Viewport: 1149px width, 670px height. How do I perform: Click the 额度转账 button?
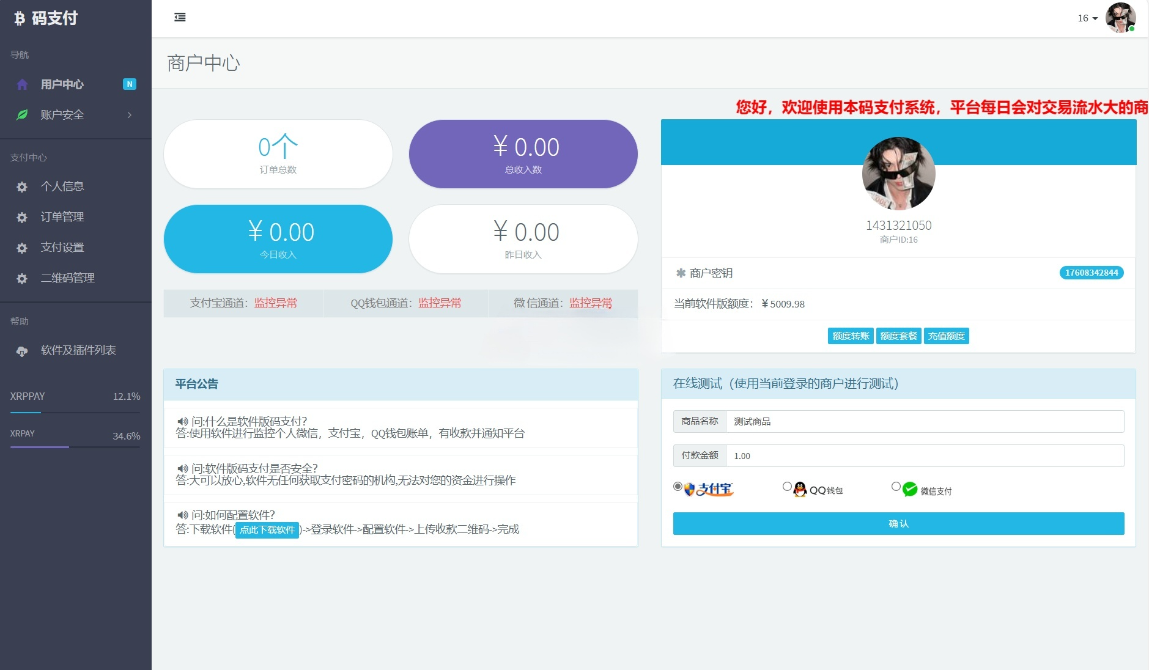click(x=851, y=336)
